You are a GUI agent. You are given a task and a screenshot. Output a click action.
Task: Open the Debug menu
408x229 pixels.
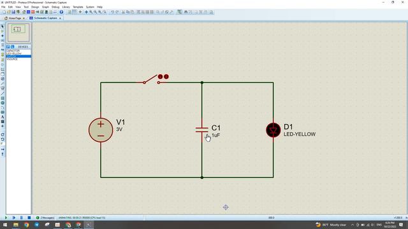[x=55, y=7]
